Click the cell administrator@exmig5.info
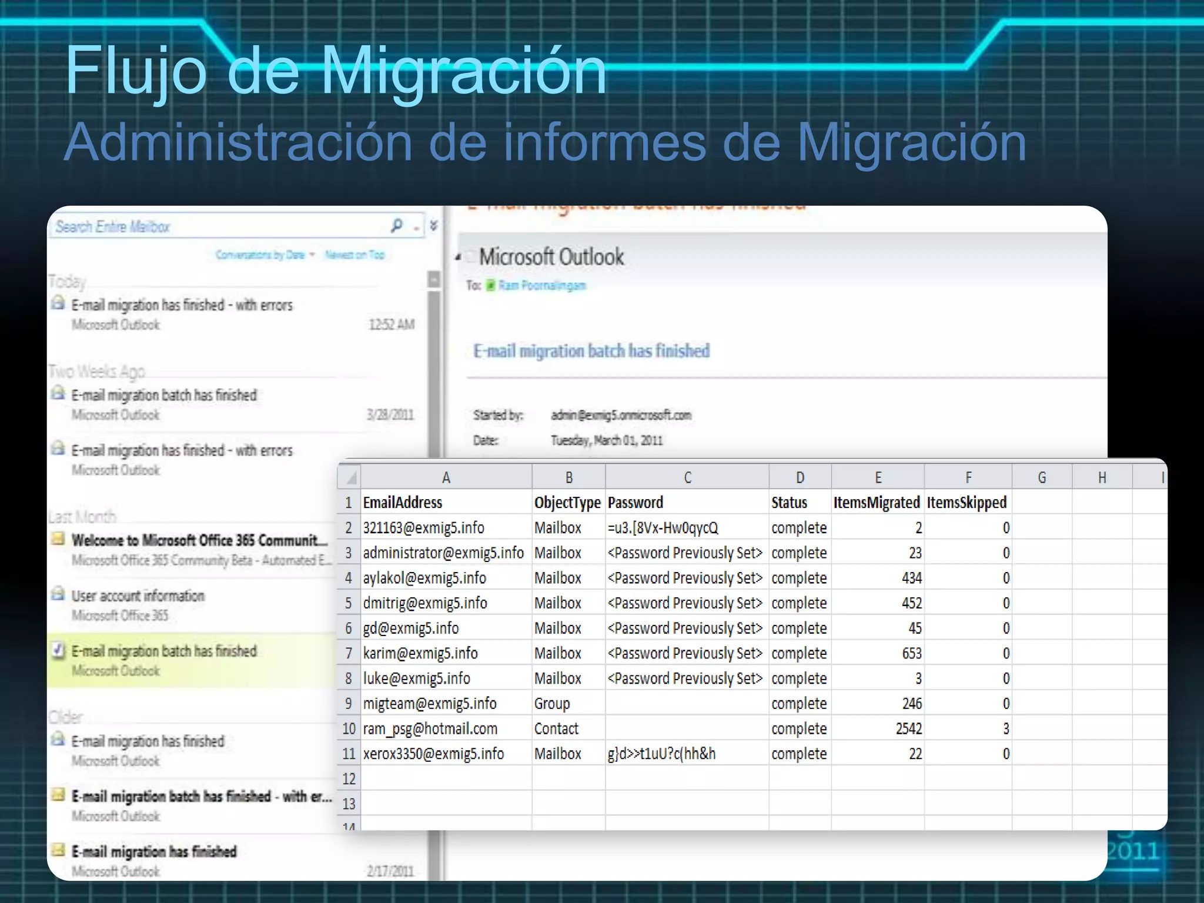 pyautogui.click(x=446, y=553)
